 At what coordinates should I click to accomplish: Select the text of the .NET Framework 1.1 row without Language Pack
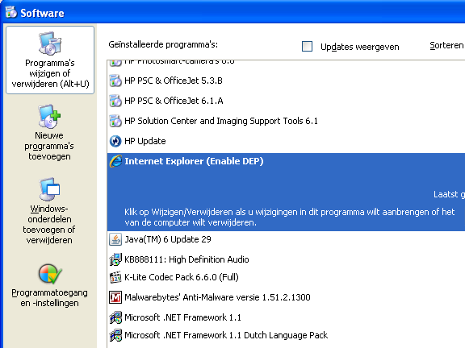click(182, 317)
